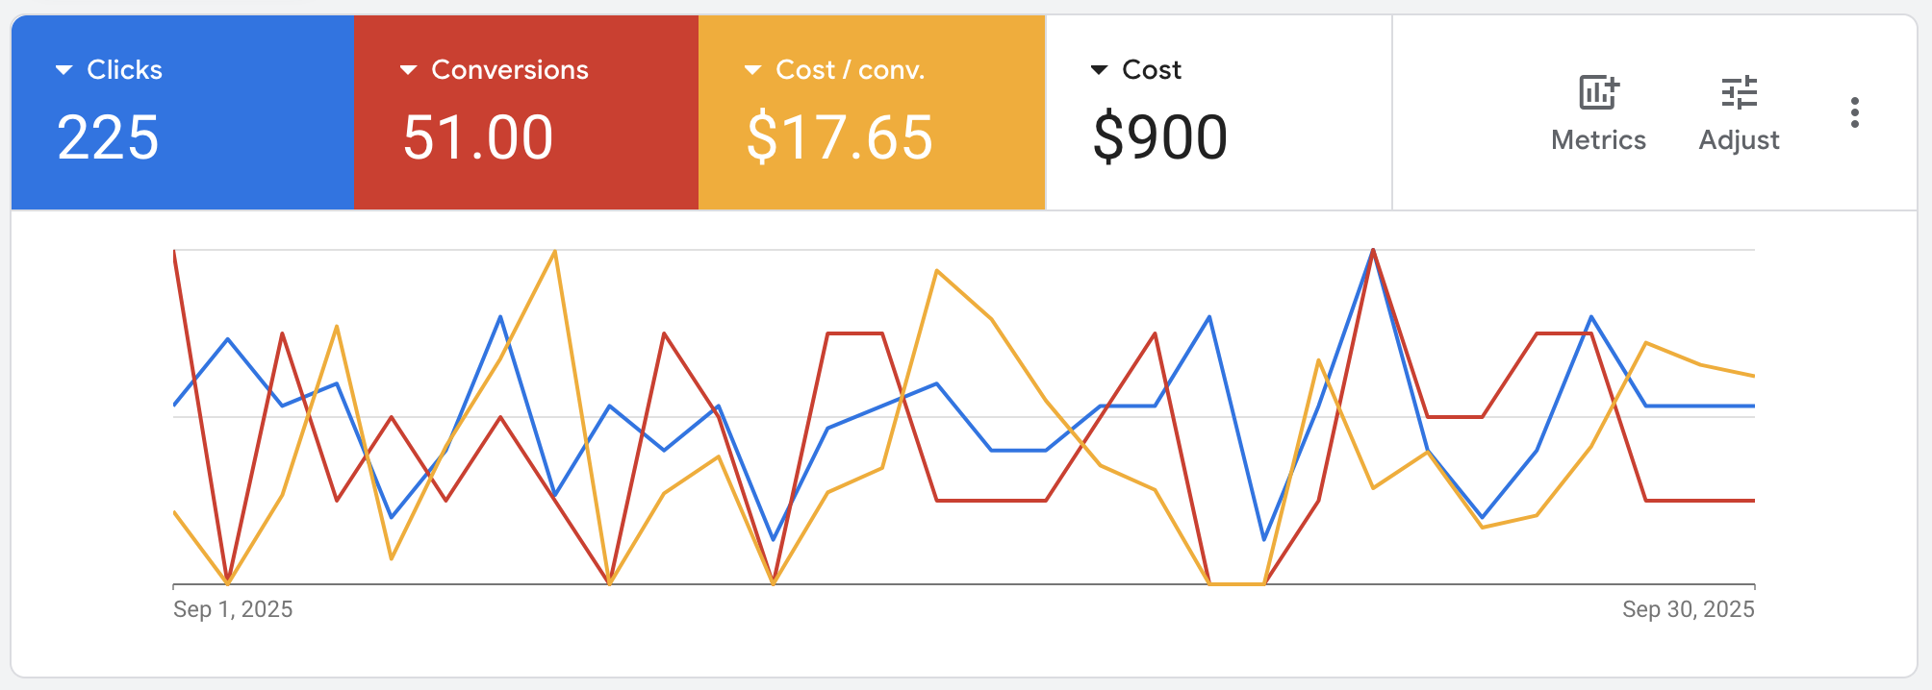This screenshot has height=690, width=1932.
Task: Toggle the white card's $900 value
Action: click(x=1159, y=137)
